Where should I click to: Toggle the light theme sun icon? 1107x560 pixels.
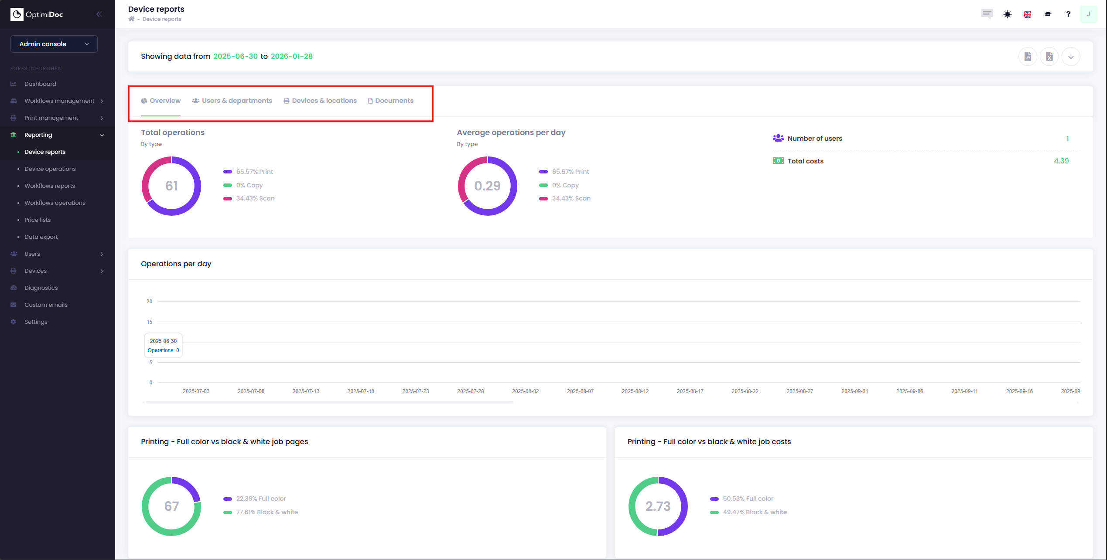(1007, 14)
